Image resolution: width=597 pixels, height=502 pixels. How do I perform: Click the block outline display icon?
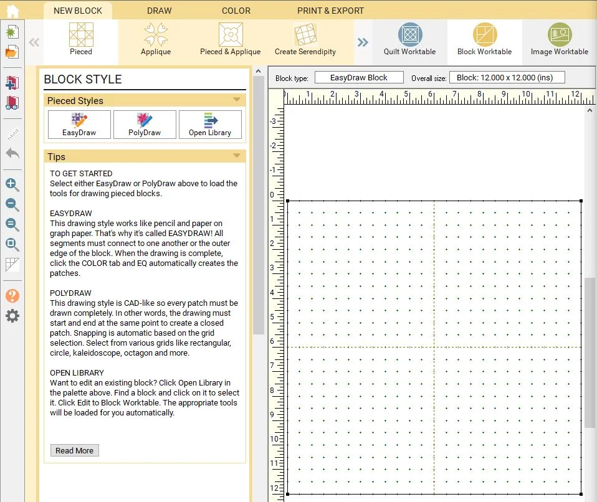12,265
